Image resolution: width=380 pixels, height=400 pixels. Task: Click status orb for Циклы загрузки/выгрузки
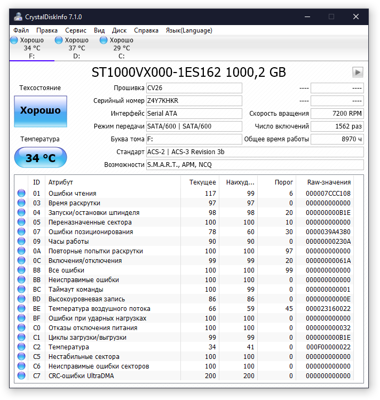(21, 337)
